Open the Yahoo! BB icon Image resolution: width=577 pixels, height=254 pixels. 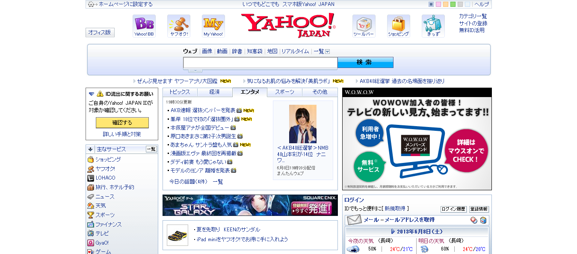point(144,26)
